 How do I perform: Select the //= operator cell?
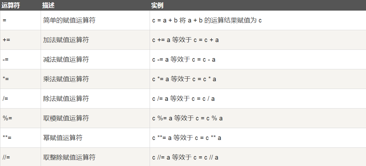[6, 158]
